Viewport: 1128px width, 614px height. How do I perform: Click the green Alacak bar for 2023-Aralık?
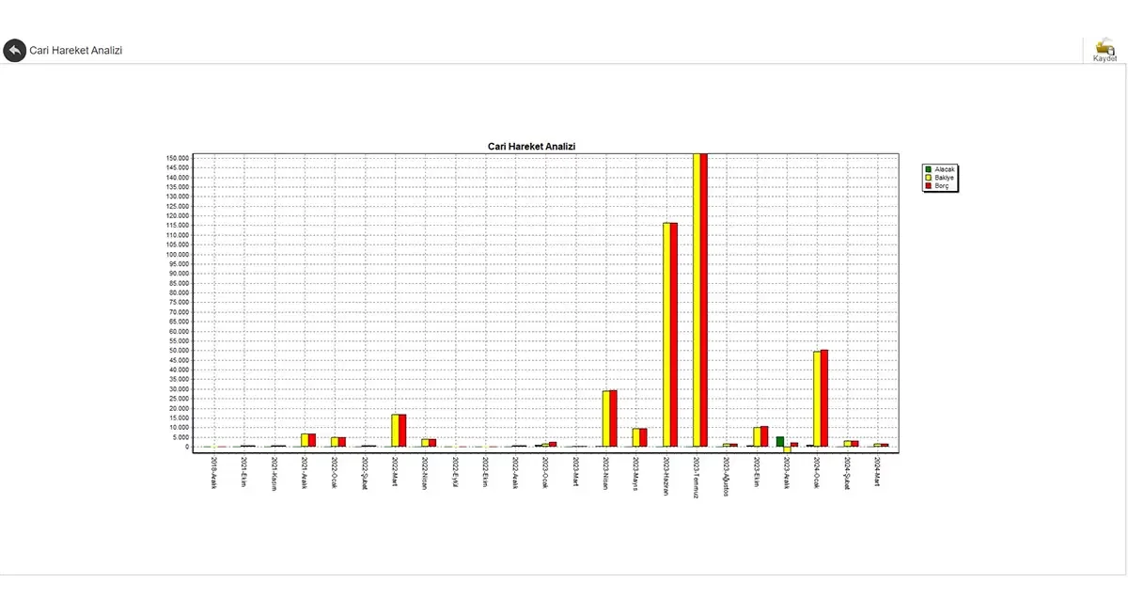point(780,442)
